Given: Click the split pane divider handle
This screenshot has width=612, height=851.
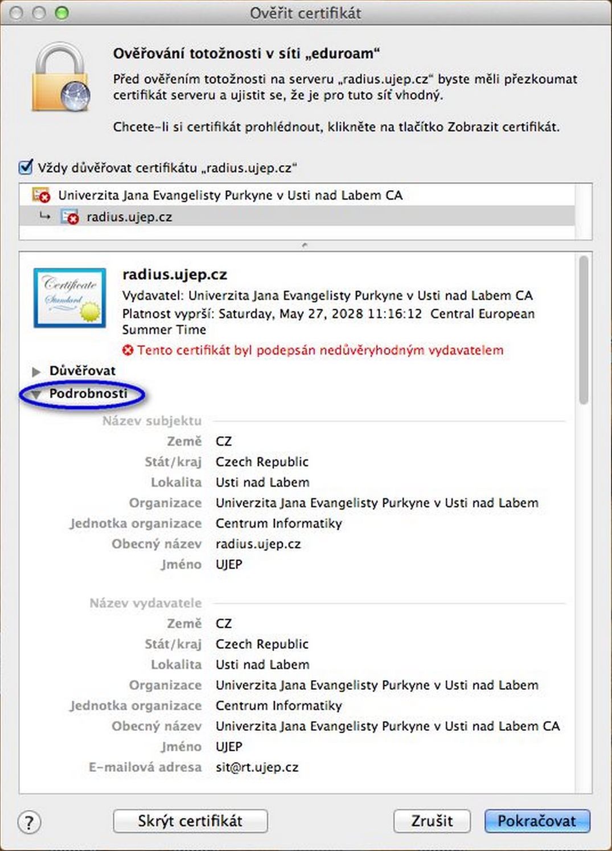Looking at the screenshot, I should [x=305, y=245].
